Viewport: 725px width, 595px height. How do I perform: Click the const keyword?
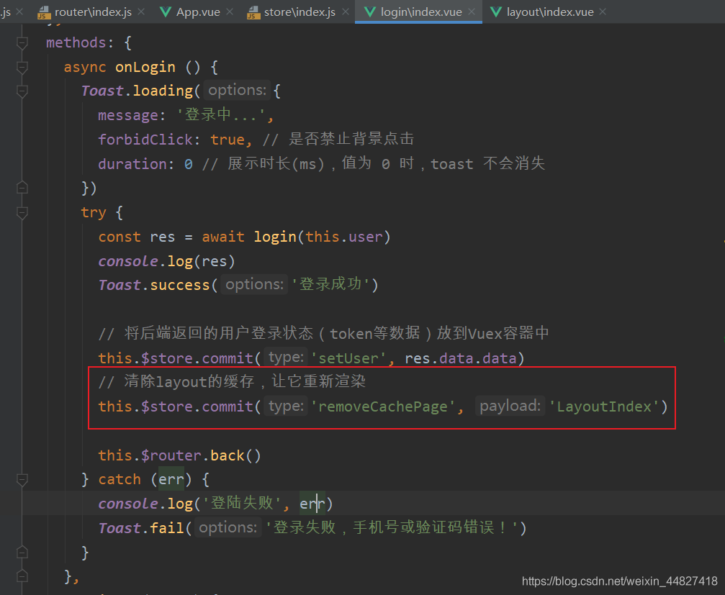pyautogui.click(x=120, y=237)
